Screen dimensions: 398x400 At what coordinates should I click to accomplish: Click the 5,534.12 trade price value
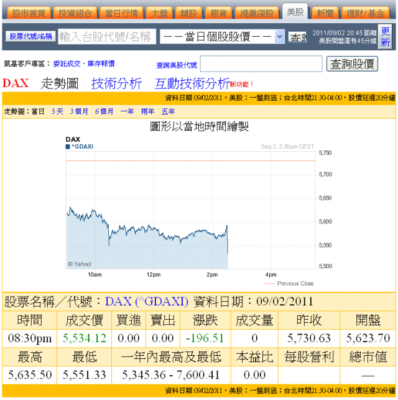84,338
